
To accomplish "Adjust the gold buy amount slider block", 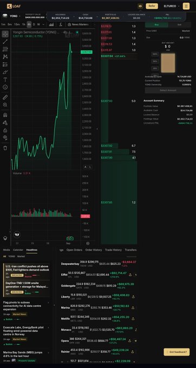I will pyautogui.click(x=168, y=63).
